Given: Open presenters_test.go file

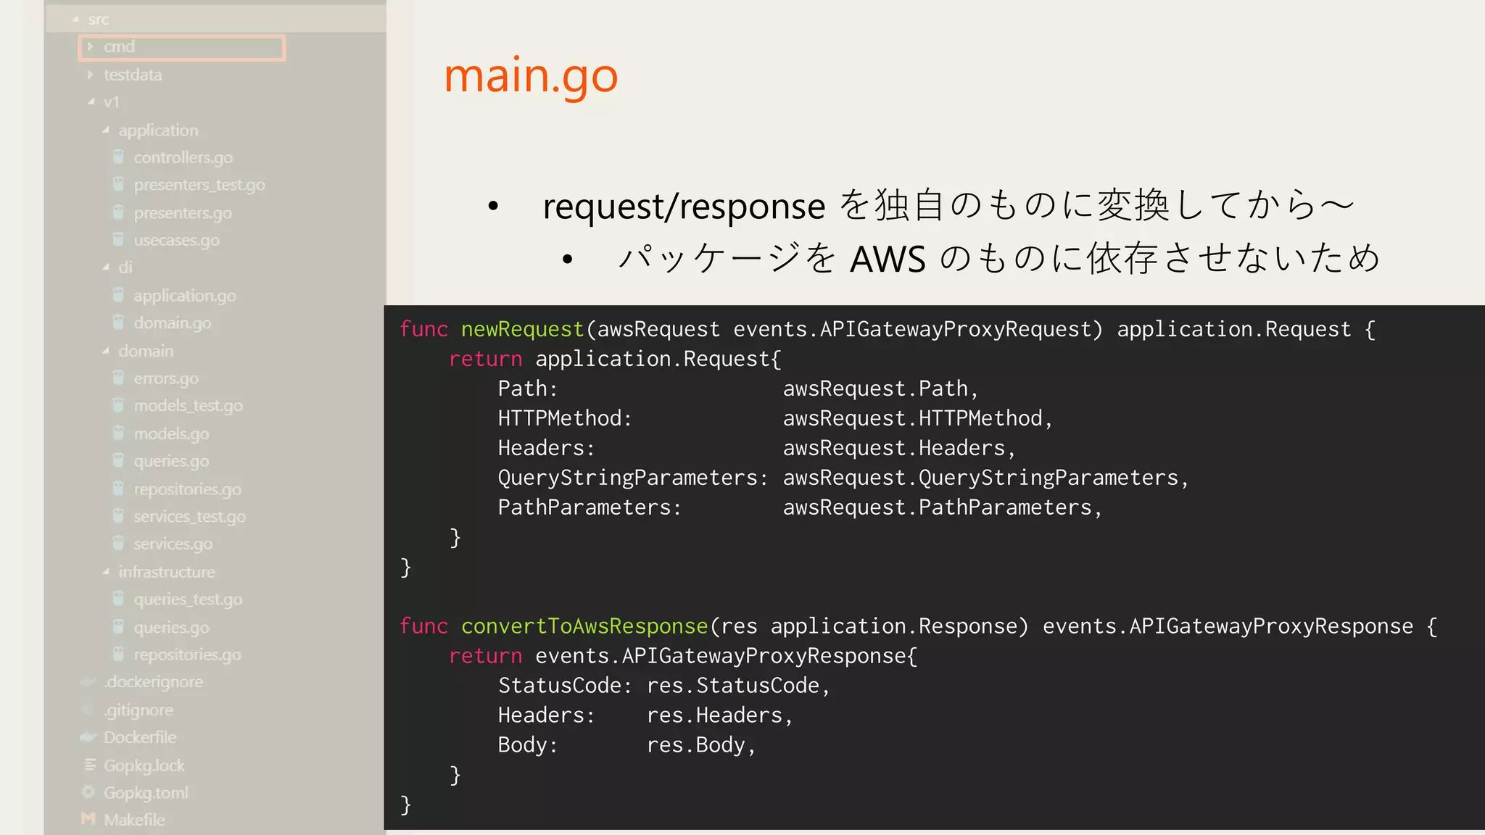Looking at the screenshot, I should click(199, 185).
